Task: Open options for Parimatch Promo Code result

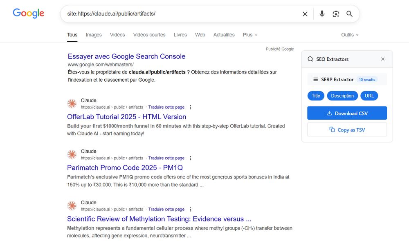Action: coord(190,158)
